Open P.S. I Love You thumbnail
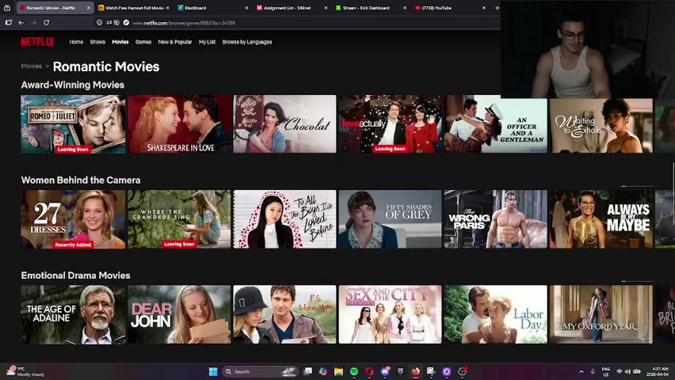 pyautogui.click(x=285, y=315)
